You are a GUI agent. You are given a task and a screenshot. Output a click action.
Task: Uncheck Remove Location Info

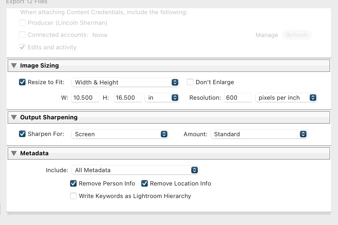coord(145,184)
